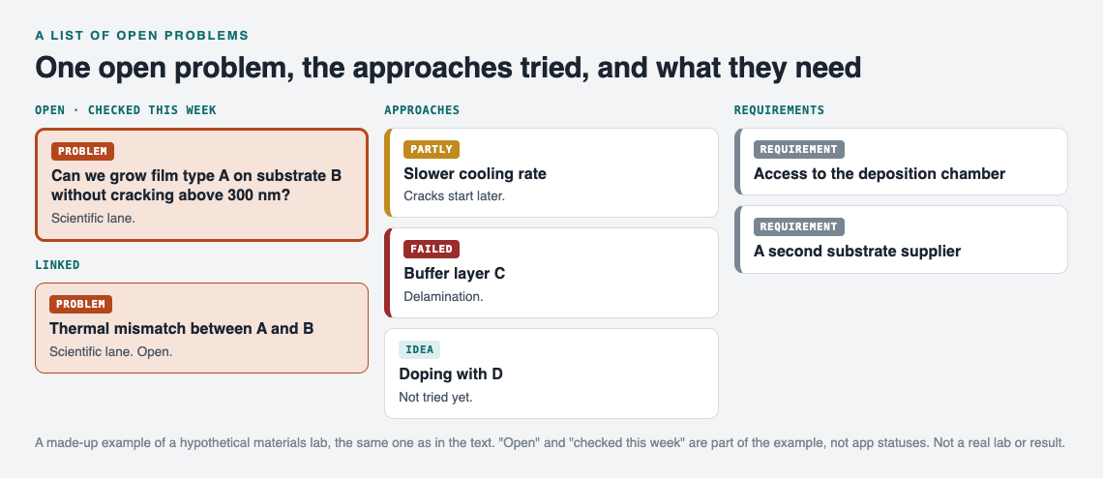The image size is (1103, 478).
Task: Select the Slower cooling rate approach
Action: pos(551,172)
